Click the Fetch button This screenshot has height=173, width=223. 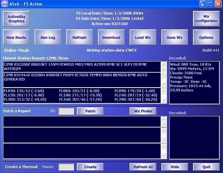90,111
